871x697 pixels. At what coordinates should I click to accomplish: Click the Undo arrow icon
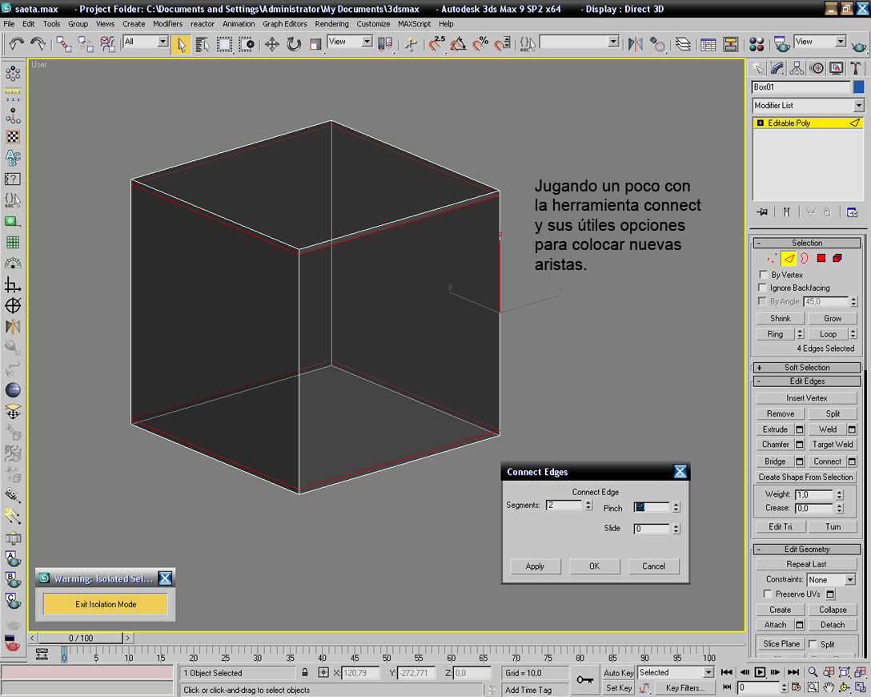pos(15,43)
